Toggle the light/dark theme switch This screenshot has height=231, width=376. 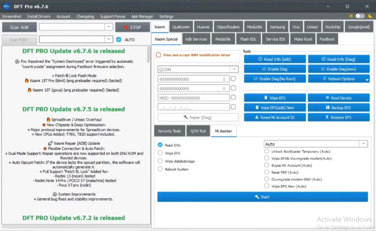pyautogui.click(x=360, y=16)
